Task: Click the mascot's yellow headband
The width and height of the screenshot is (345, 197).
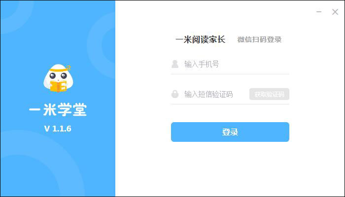Action: (x=60, y=69)
